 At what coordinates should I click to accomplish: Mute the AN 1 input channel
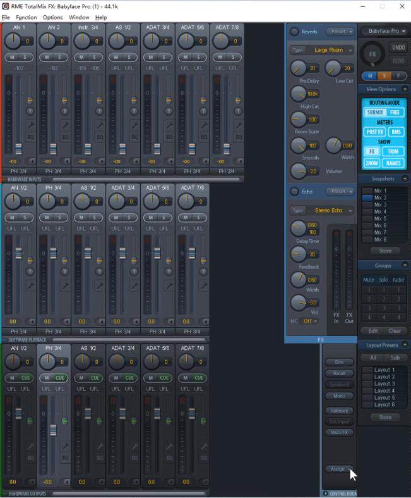[x=12, y=57]
